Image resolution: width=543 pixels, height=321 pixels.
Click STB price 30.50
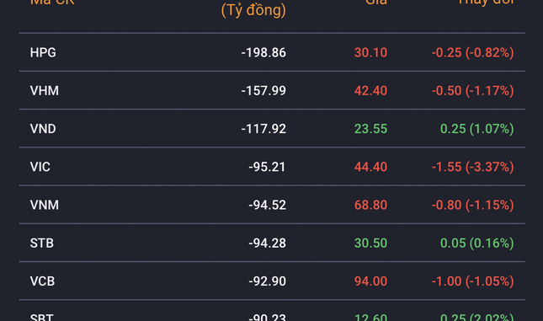coord(370,243)
